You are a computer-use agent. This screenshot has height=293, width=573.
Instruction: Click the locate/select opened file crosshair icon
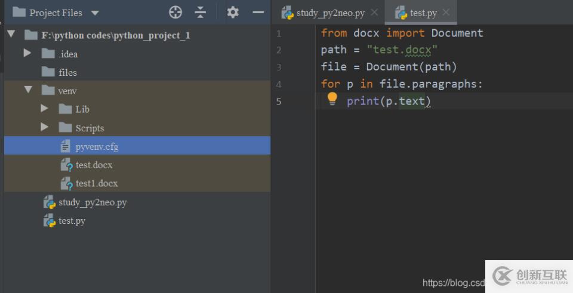click(175, 13)
